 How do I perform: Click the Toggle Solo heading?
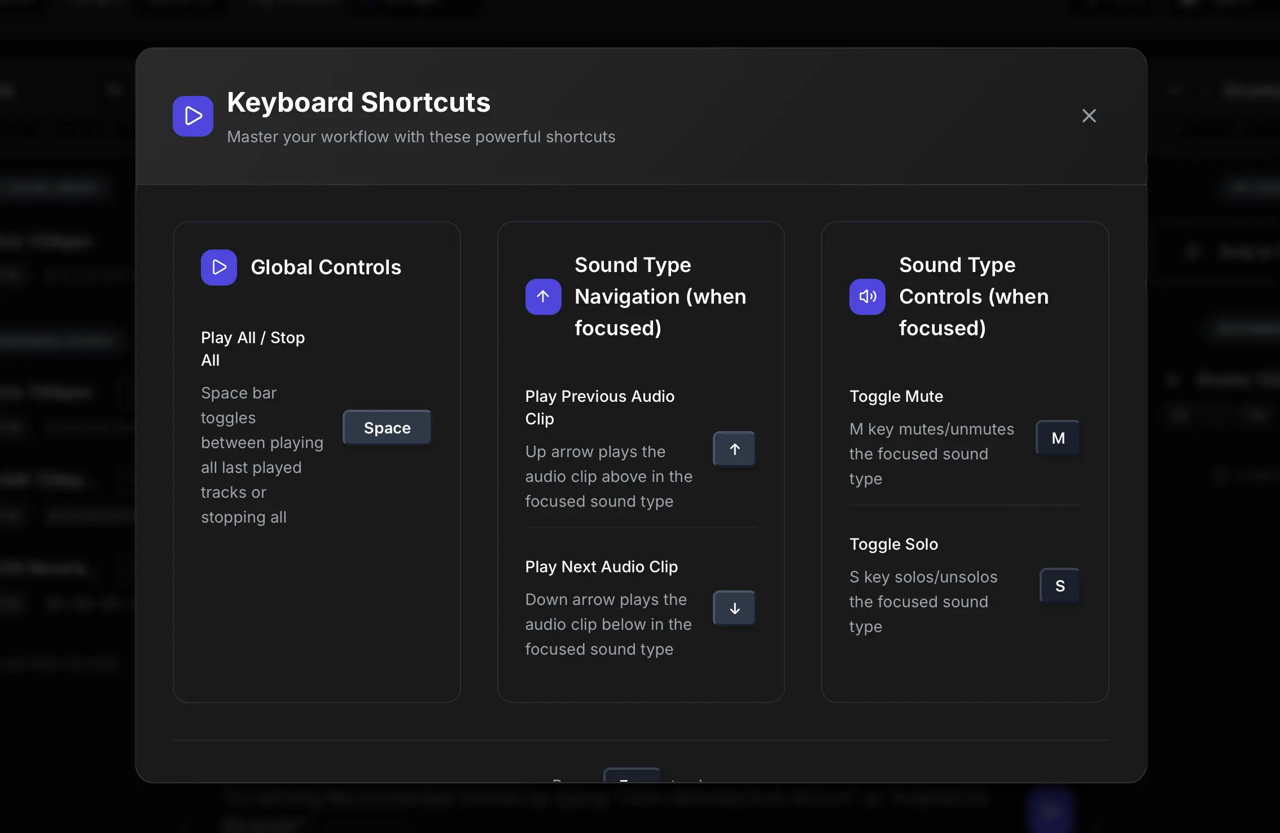893,543
